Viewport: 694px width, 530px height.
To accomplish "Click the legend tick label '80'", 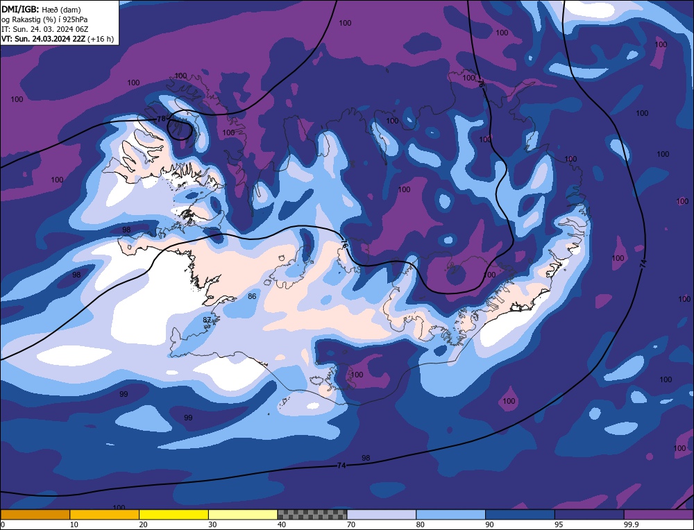I will [x=421, y=524].
